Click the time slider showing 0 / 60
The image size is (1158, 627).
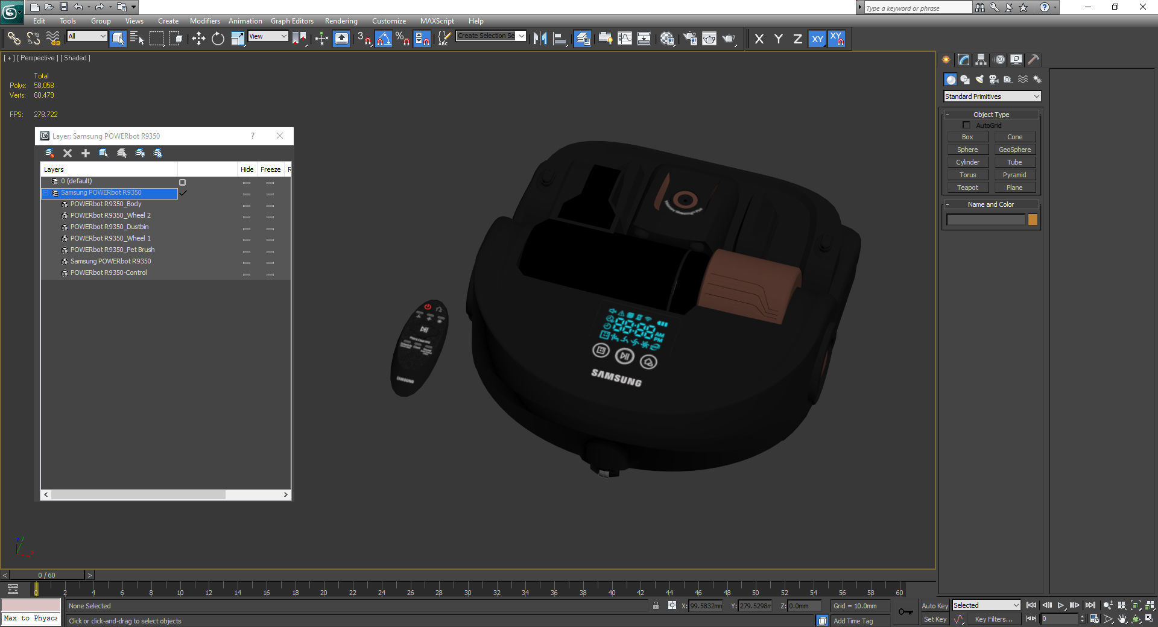(47, 575)
